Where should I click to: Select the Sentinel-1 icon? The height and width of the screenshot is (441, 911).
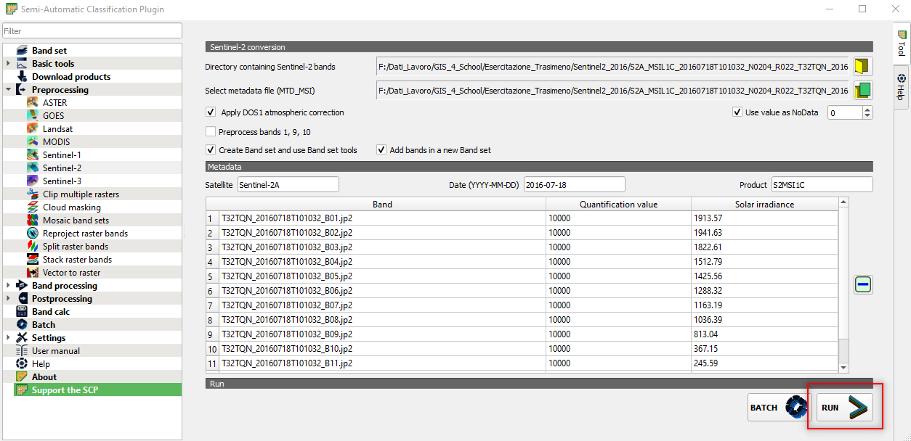(x=32, y=155)
